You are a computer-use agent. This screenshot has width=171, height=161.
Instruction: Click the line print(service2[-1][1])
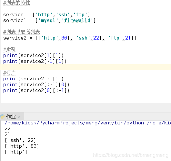[x=35, y=61]
